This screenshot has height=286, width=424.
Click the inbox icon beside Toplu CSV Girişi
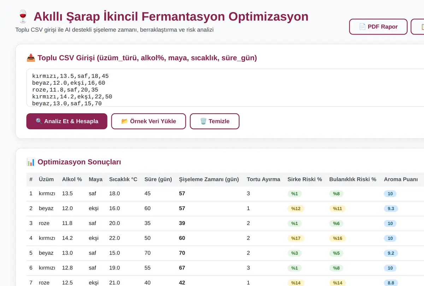click(x=31, y=58)
